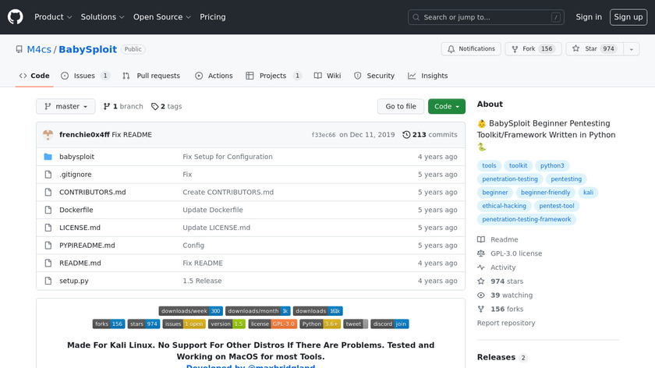Click the frenchie0x4ff avatar thumbnail
The image size is (655, 368).
48,135
